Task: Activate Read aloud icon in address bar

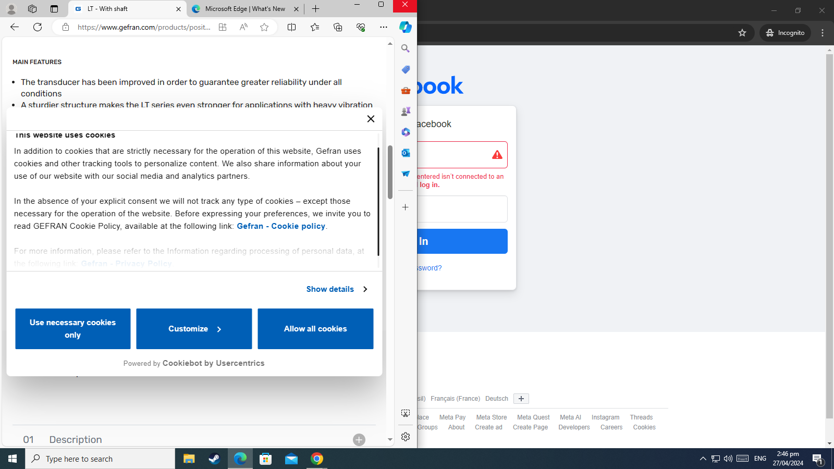Action: click(x=243, y=27)
